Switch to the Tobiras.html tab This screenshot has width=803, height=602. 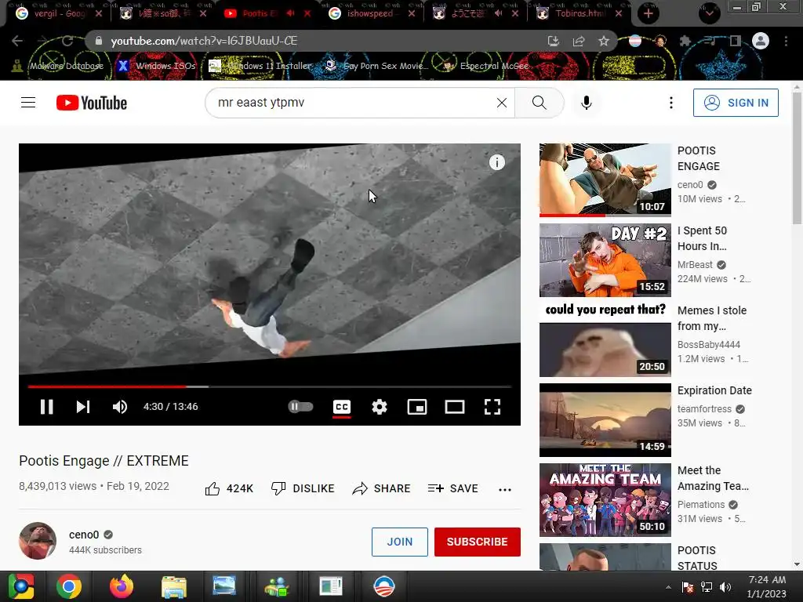pos(579,14)
